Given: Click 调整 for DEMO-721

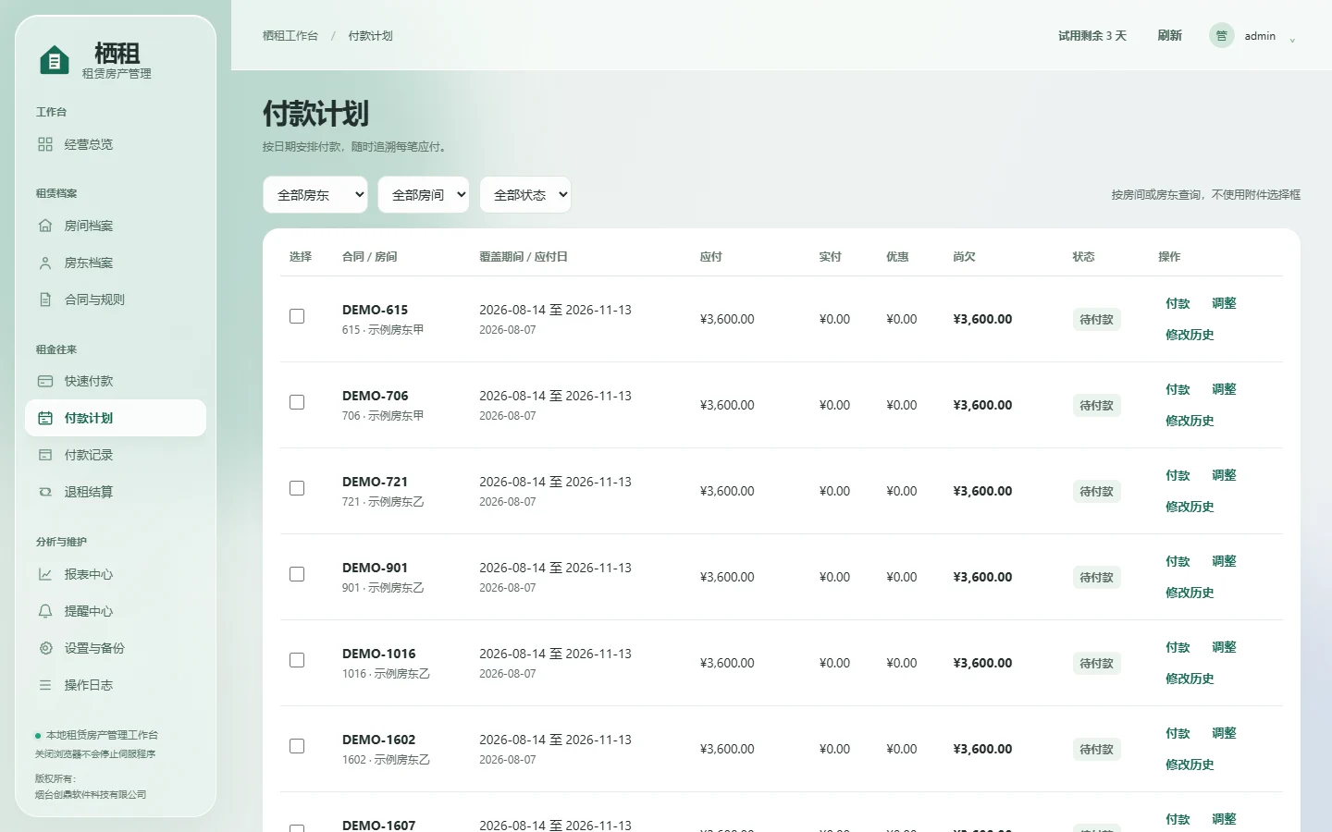Looking at the screenshot, I should coord(1224,475).
